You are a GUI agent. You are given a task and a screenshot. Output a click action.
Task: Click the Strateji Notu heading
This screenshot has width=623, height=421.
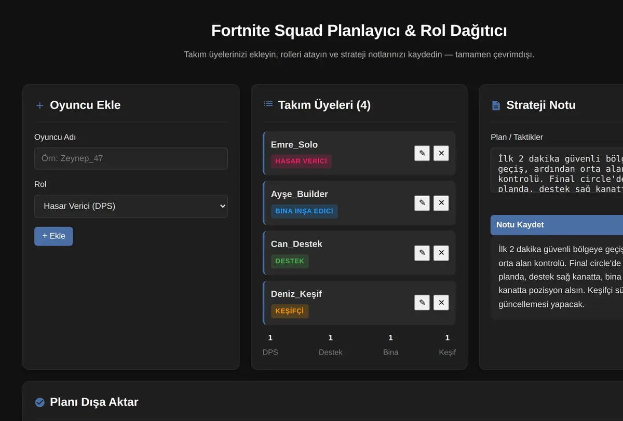tap(541, 105)
